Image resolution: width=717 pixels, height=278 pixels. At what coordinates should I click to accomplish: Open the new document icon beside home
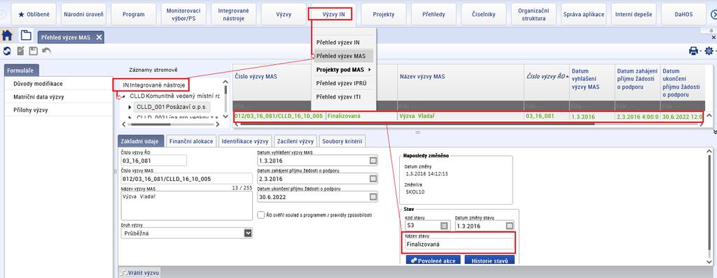pyautogui.click(x=26, y=36)
